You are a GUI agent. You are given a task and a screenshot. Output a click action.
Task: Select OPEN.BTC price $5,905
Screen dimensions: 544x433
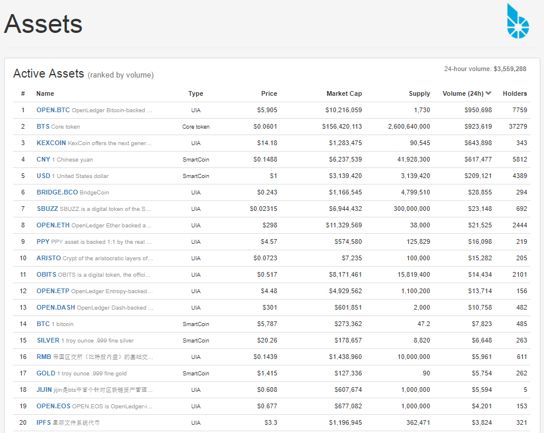267,110
